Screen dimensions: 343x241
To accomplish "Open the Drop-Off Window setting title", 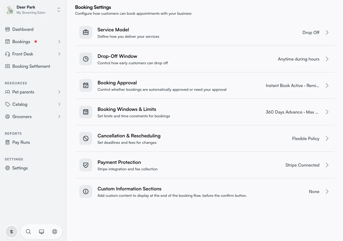I will pos(117,56).
